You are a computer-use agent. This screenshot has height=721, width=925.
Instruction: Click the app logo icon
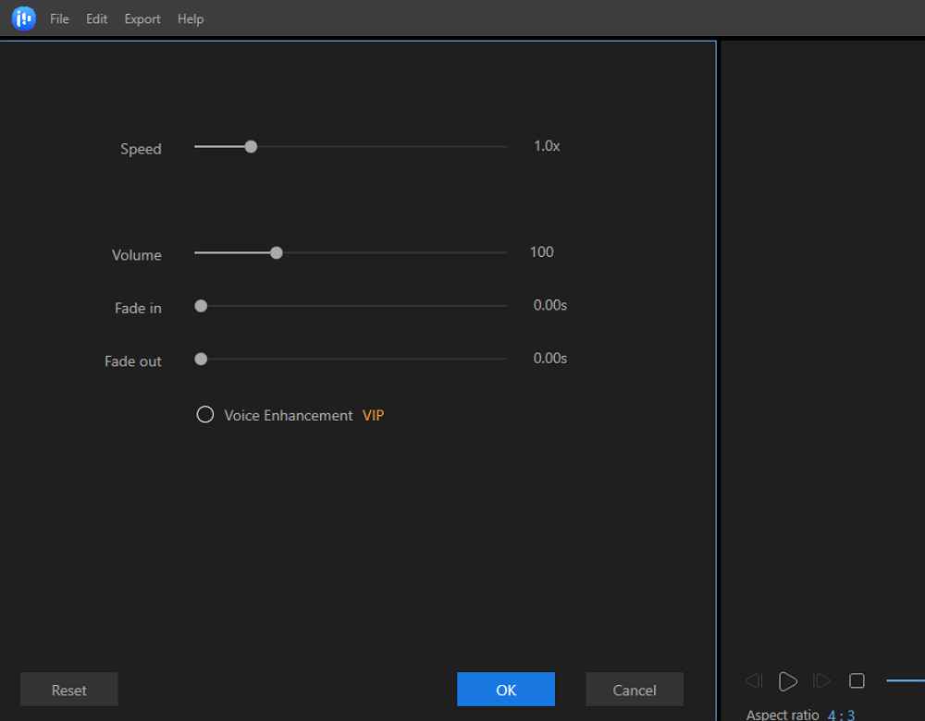click(24, 18)
